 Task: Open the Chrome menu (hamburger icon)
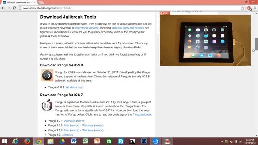pyautogui.click(x=255, y=8)
